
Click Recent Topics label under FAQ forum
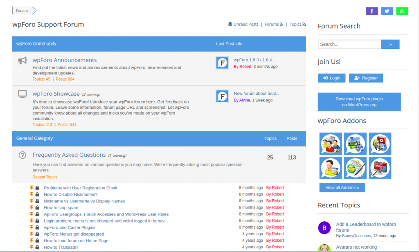coord(45,177)
